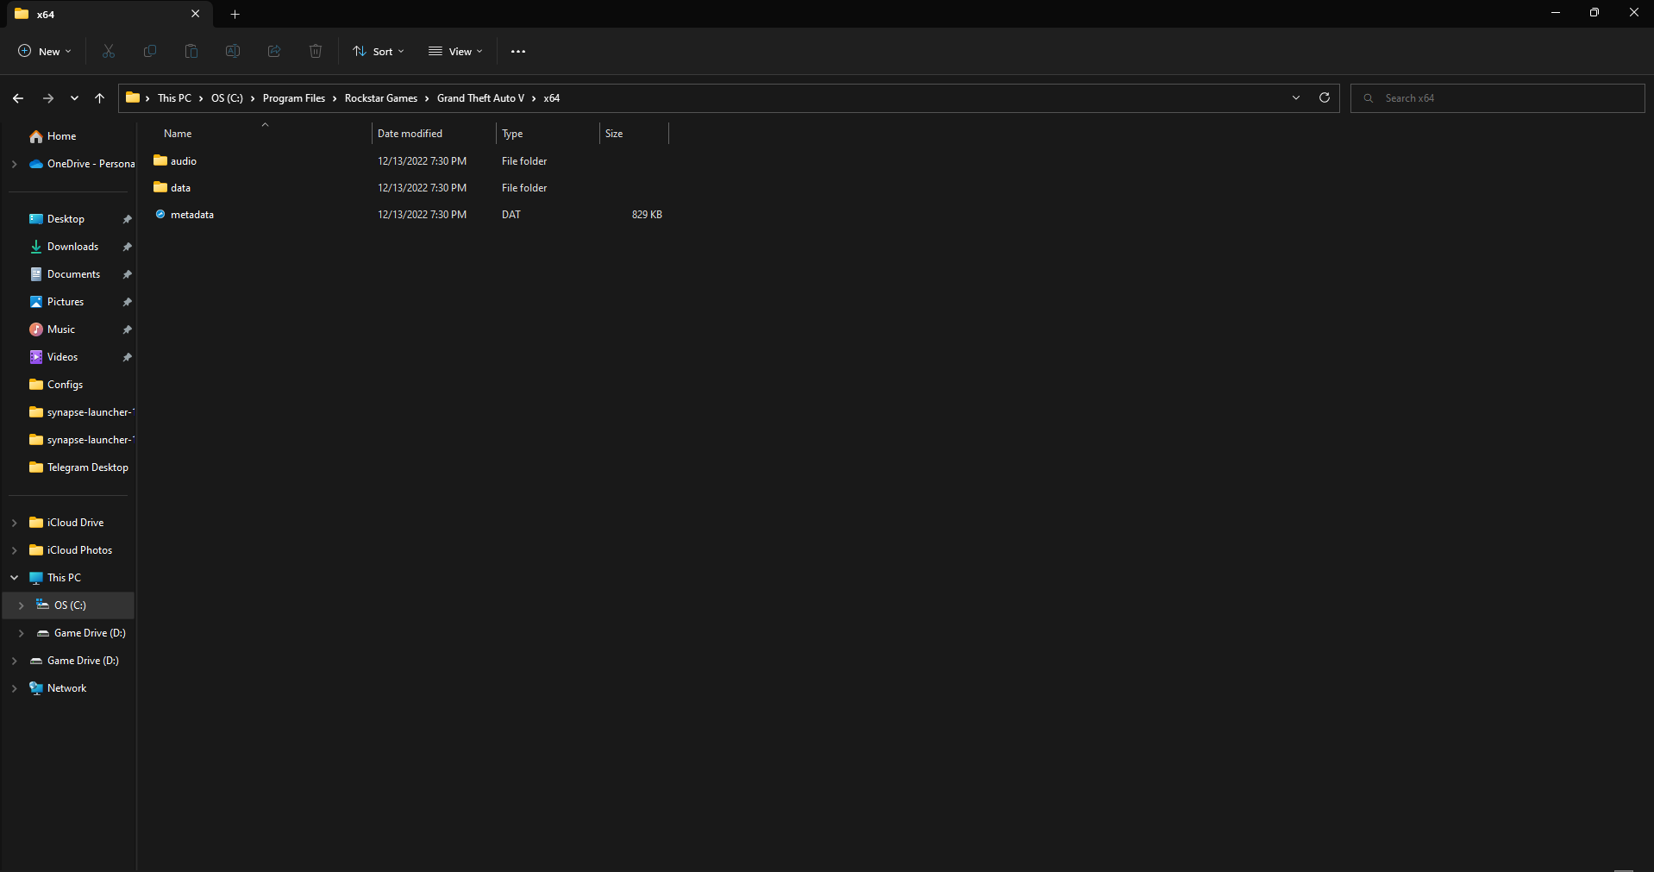Navigate back to previous folder
Screen dimensions: 1654x872
pyautogui.click(x=18, y=98)
